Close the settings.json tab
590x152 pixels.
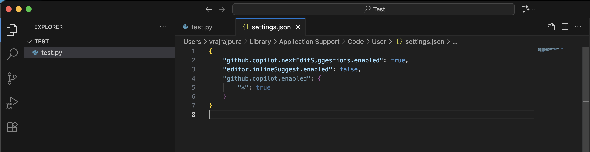pos(298,27)
